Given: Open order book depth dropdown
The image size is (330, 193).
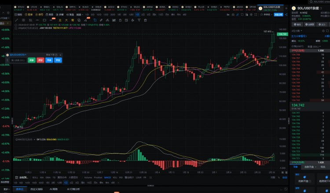Looking at the screenshot, I should click(297, 31).
